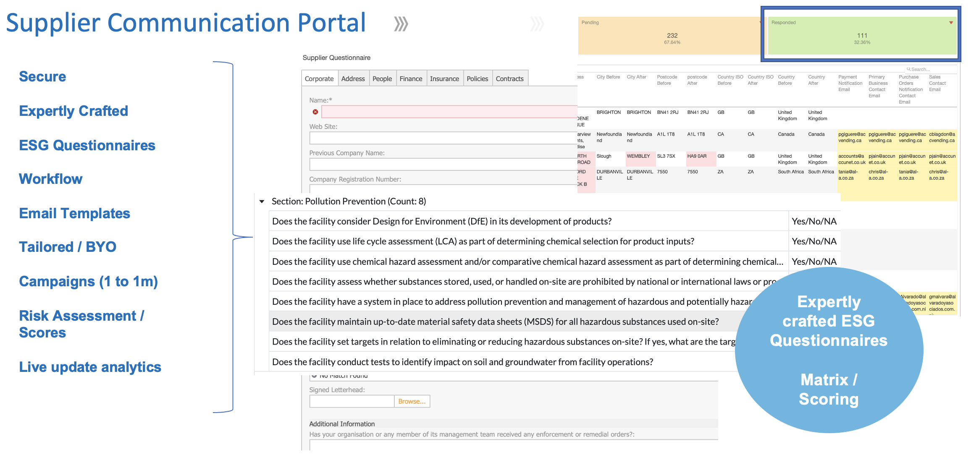The height and width of the screenshot is (455, 971).
Task: Click the City Before column header
Action: [x=608, y=77]
